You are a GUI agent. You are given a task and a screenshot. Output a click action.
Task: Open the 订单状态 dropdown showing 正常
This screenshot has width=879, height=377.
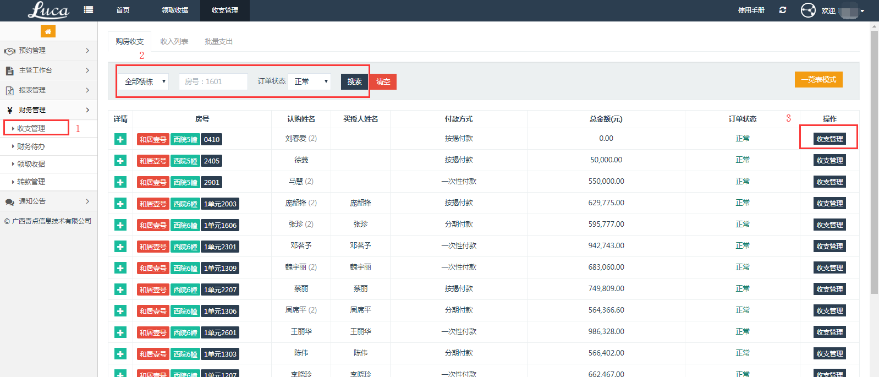tap(310, 81)
